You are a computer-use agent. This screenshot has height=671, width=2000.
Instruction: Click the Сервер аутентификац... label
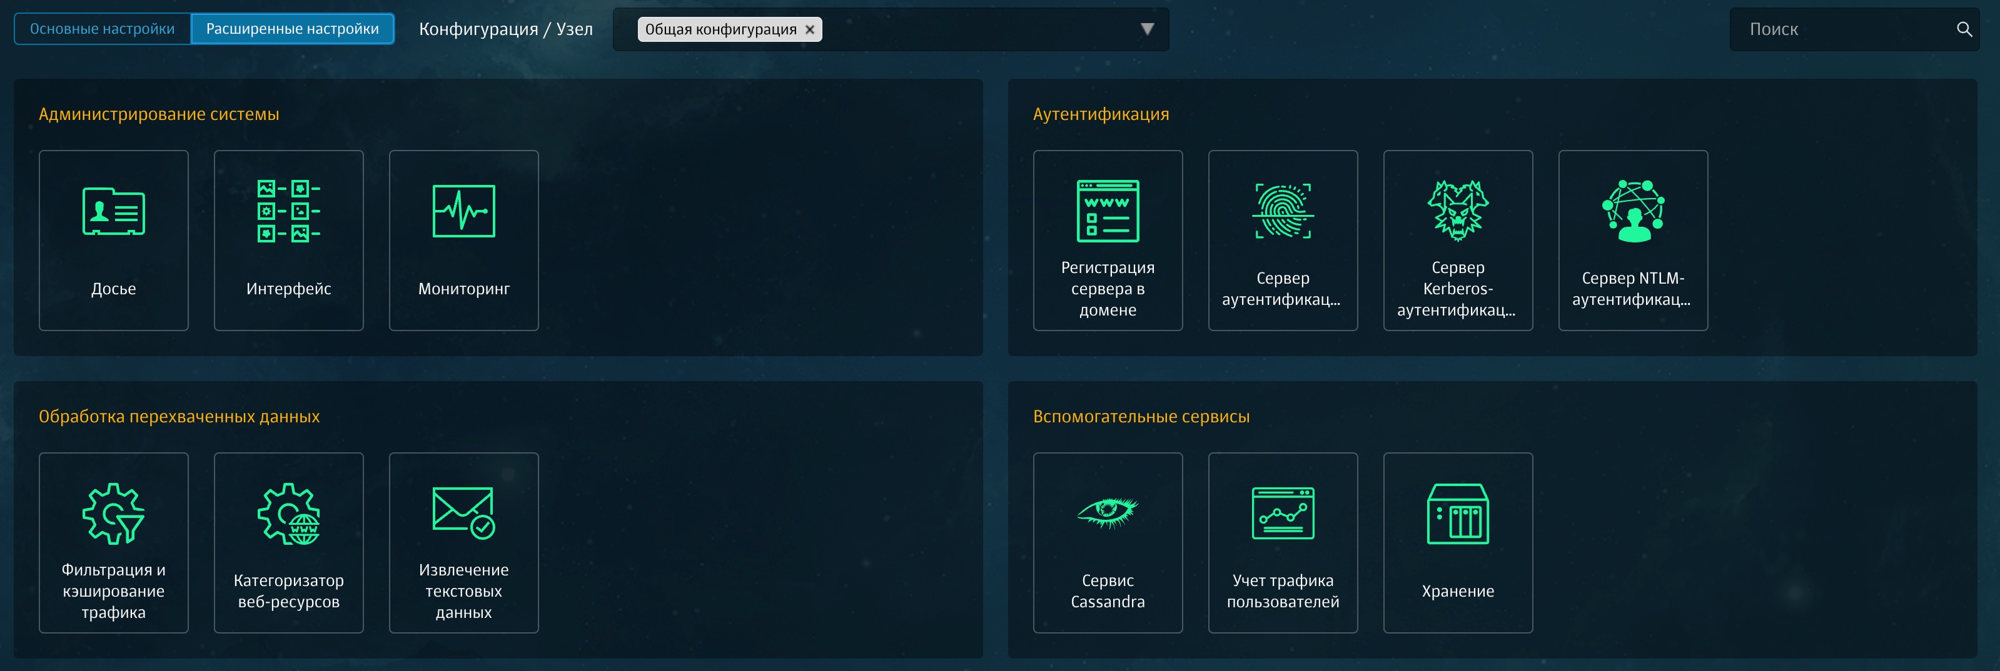(1283, 289)
